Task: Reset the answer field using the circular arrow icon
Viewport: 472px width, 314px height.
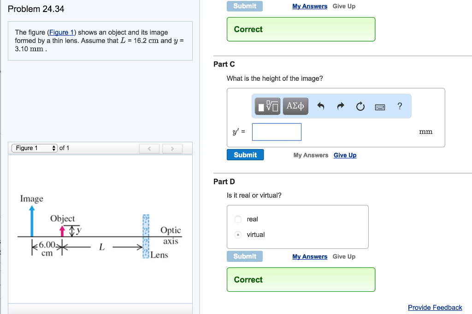Action: point(360,106)
